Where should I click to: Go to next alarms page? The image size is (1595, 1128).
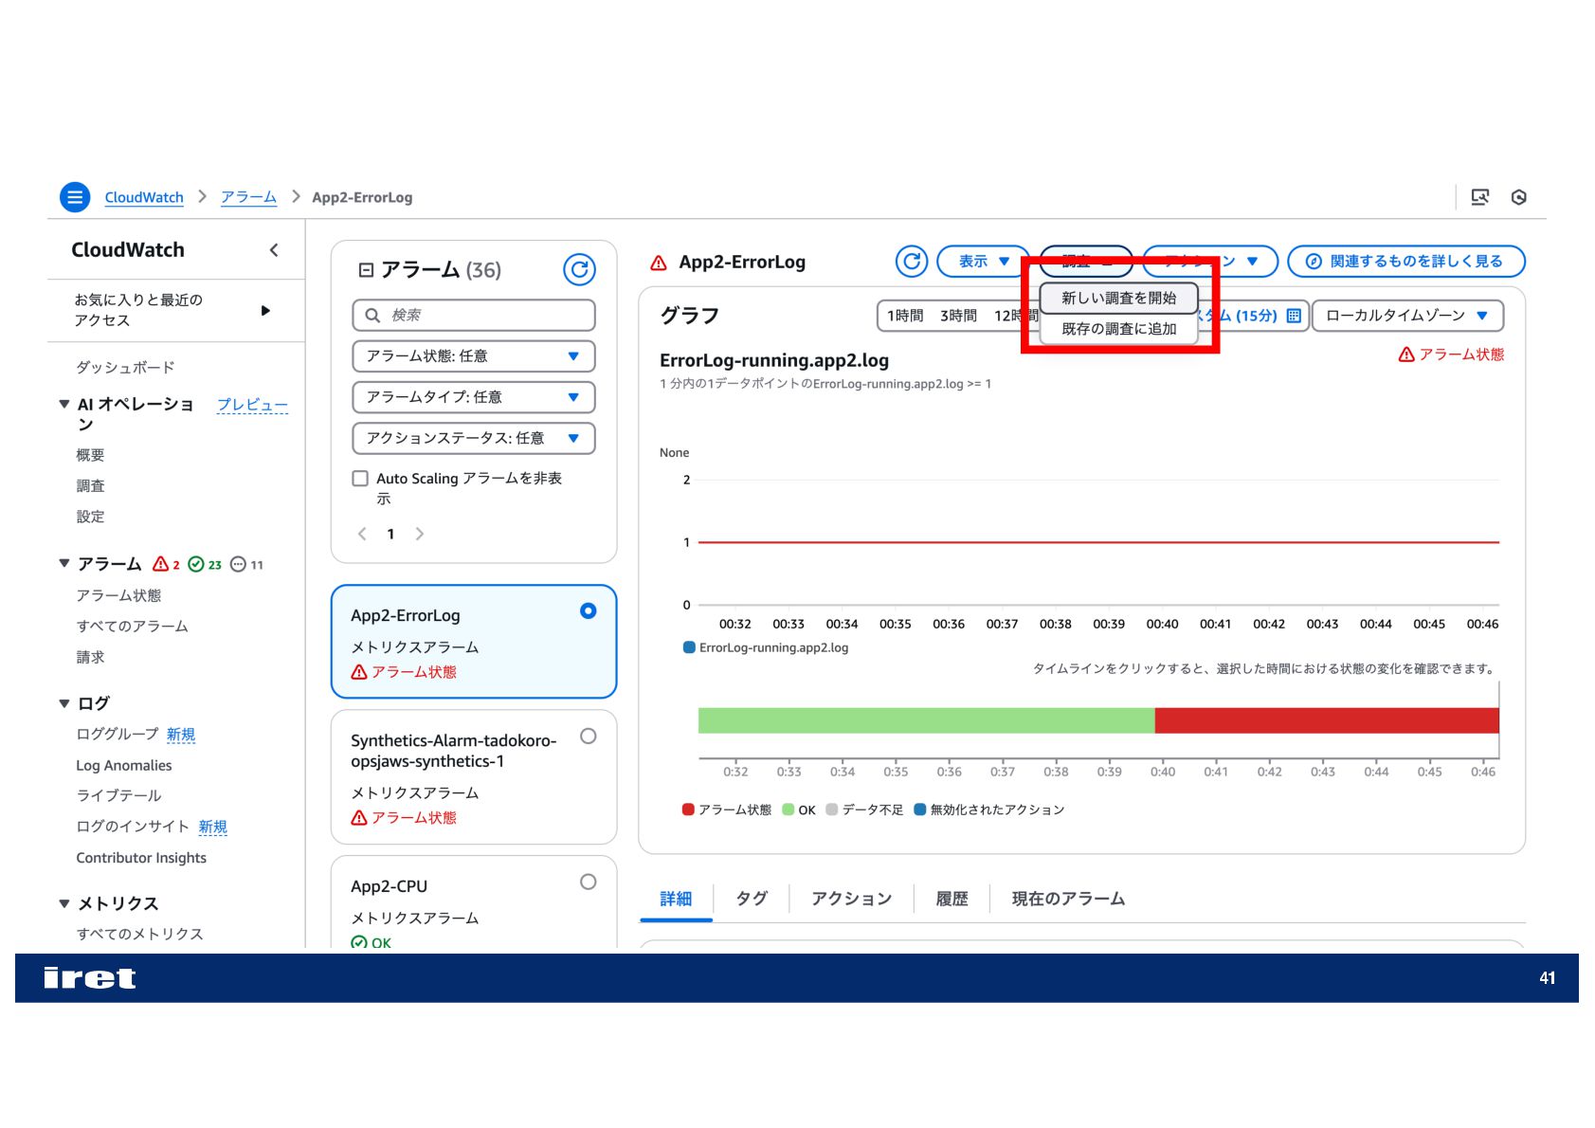point(420,535)
